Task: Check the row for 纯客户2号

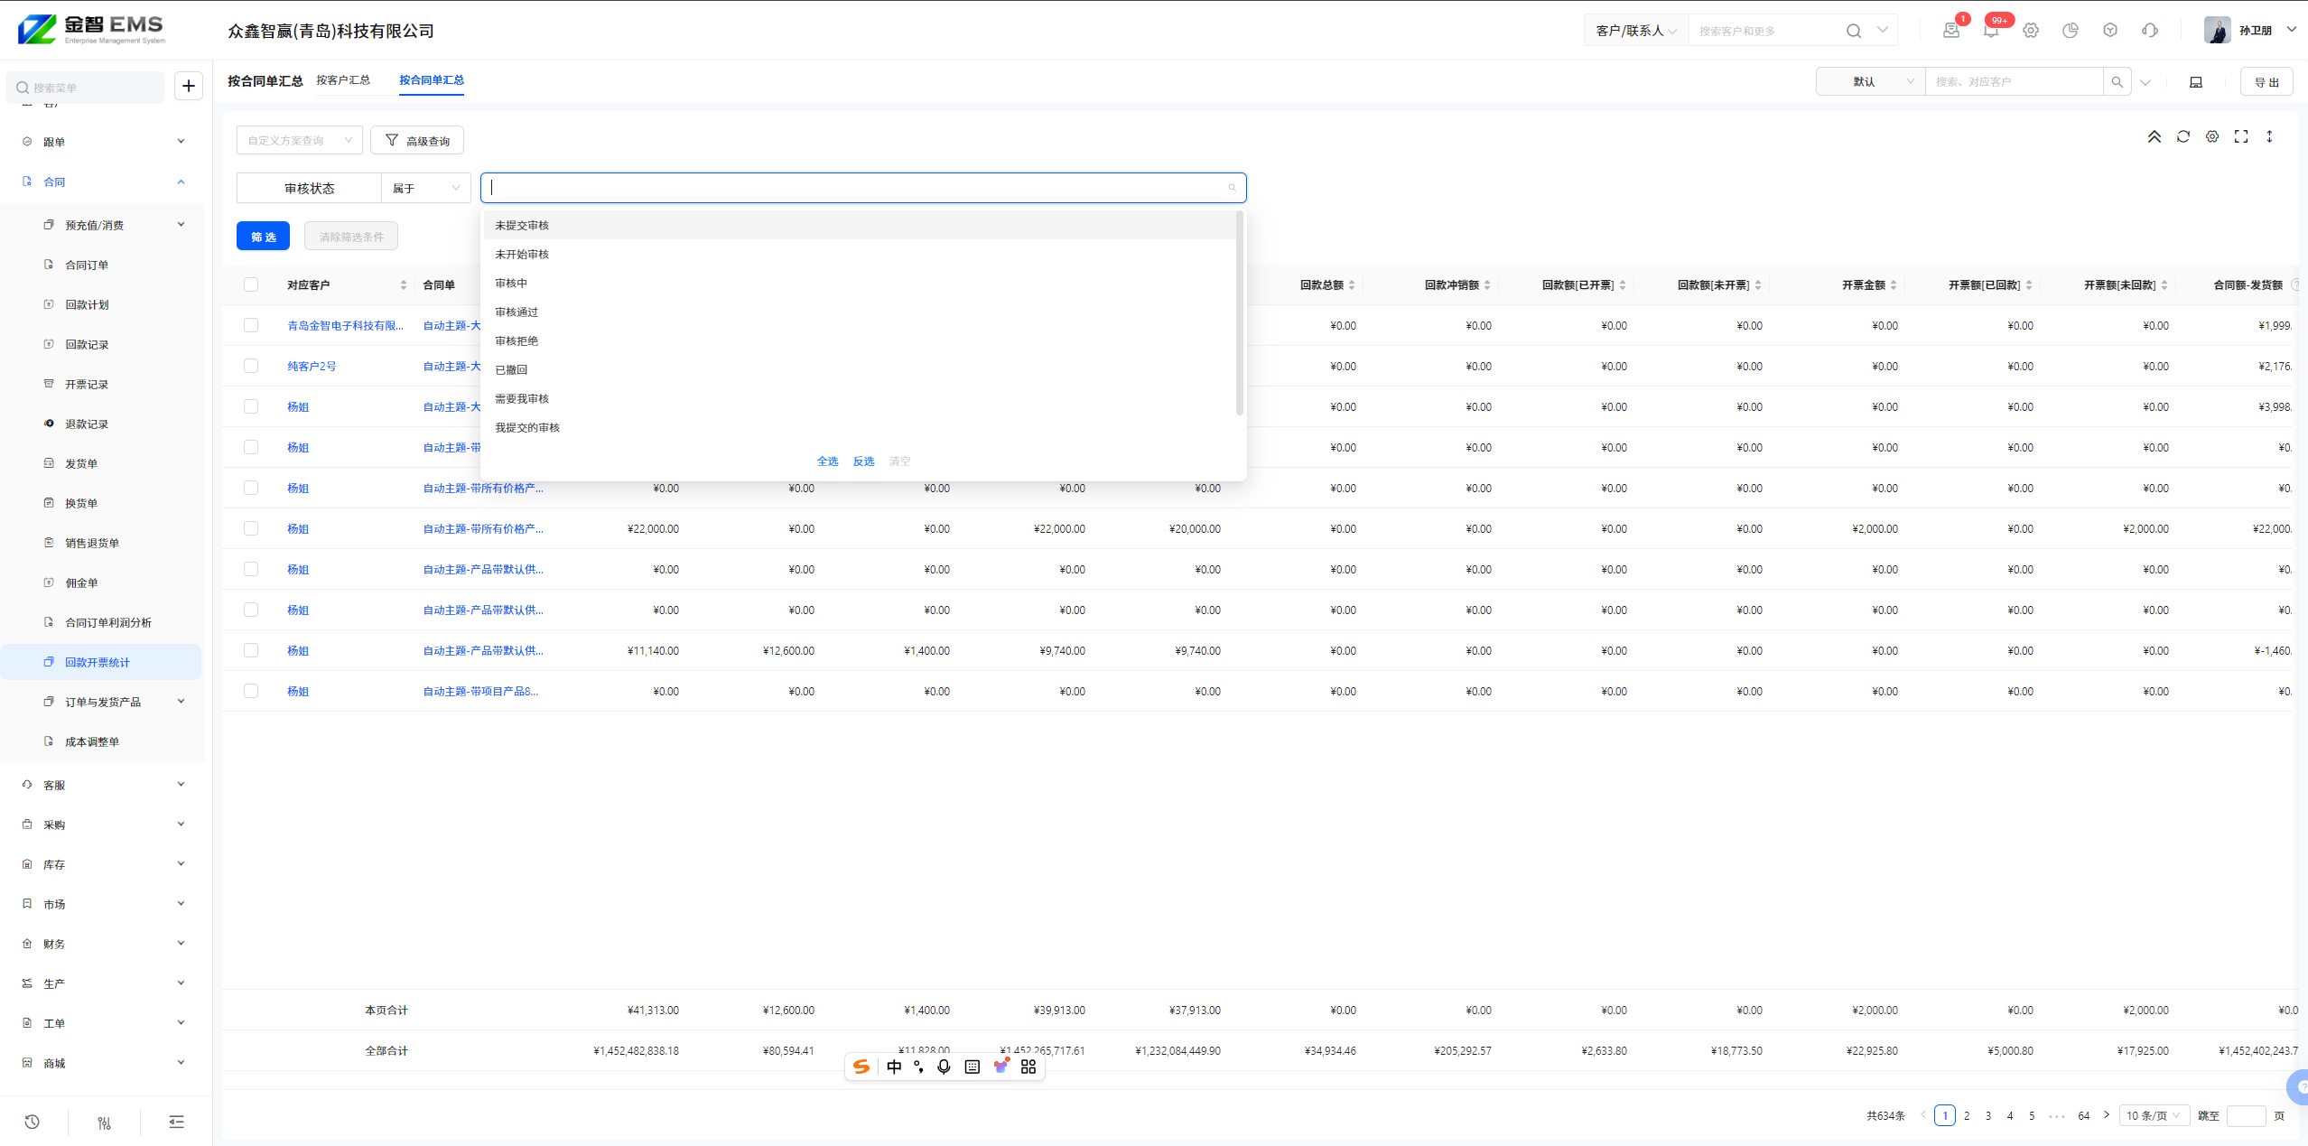Action: point(251,366)
